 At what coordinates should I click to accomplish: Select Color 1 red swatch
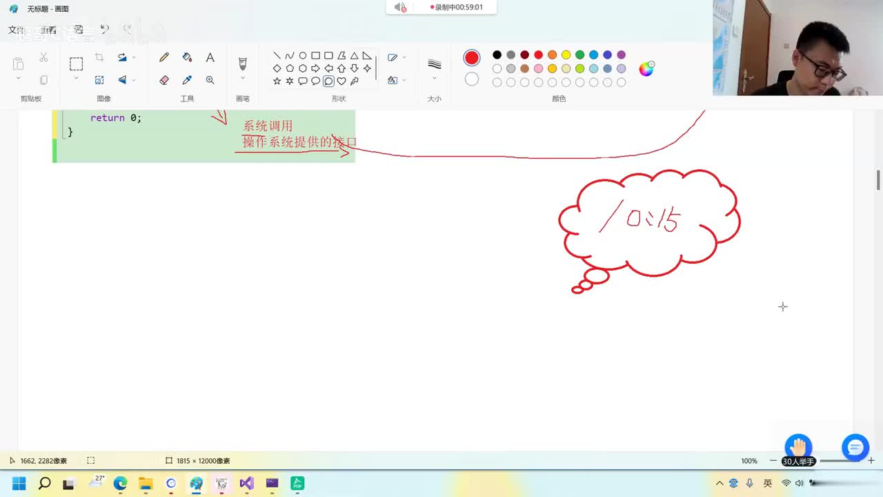coord(472,58)
